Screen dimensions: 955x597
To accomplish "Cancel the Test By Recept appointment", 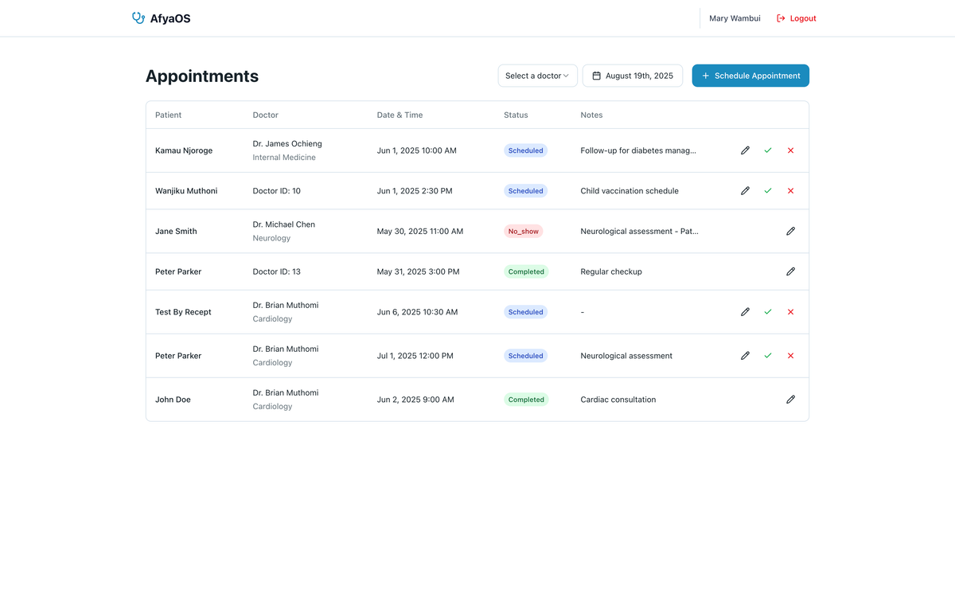I will (x=790, y=312).
